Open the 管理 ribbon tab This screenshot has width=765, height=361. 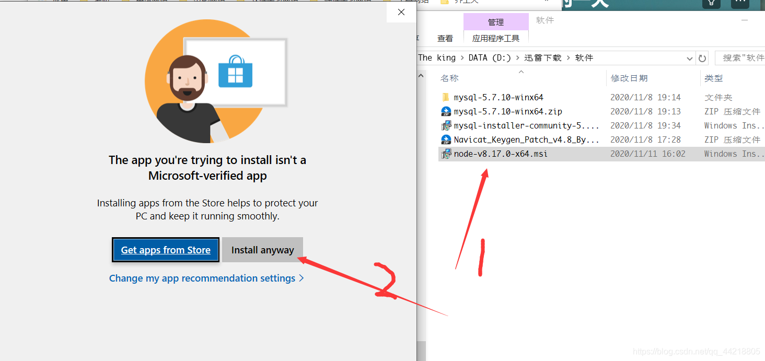click(496, 22)
